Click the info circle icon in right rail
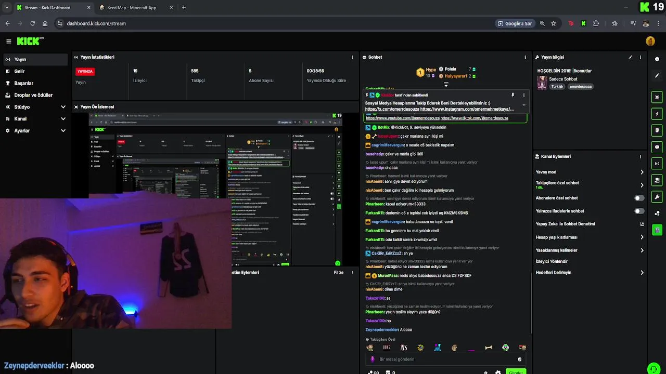 click(x=657, y=59)
